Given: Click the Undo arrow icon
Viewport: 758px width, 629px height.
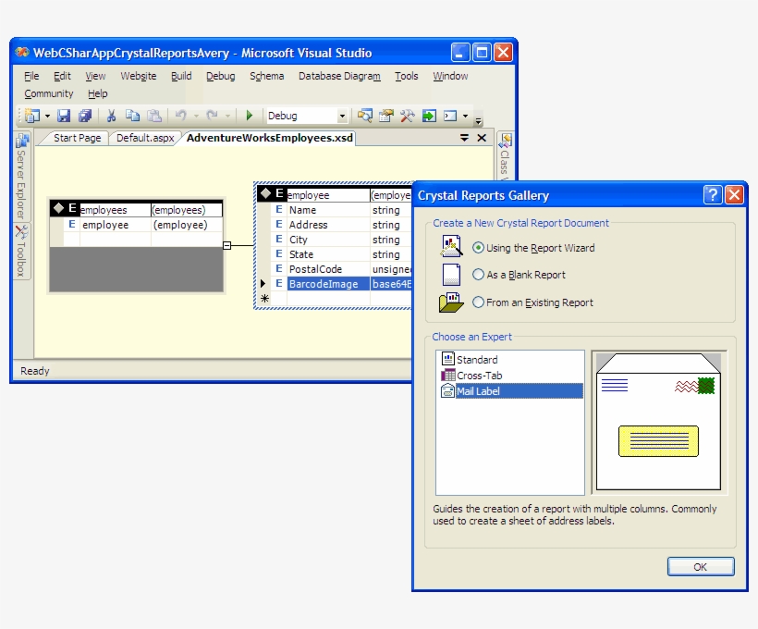Looking at the screenshot, I should pos(181,116).
